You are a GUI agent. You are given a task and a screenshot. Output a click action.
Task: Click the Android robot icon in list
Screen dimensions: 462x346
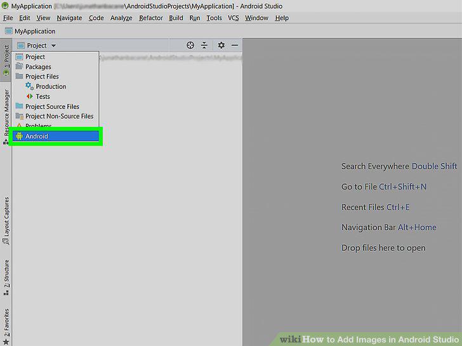19,136
